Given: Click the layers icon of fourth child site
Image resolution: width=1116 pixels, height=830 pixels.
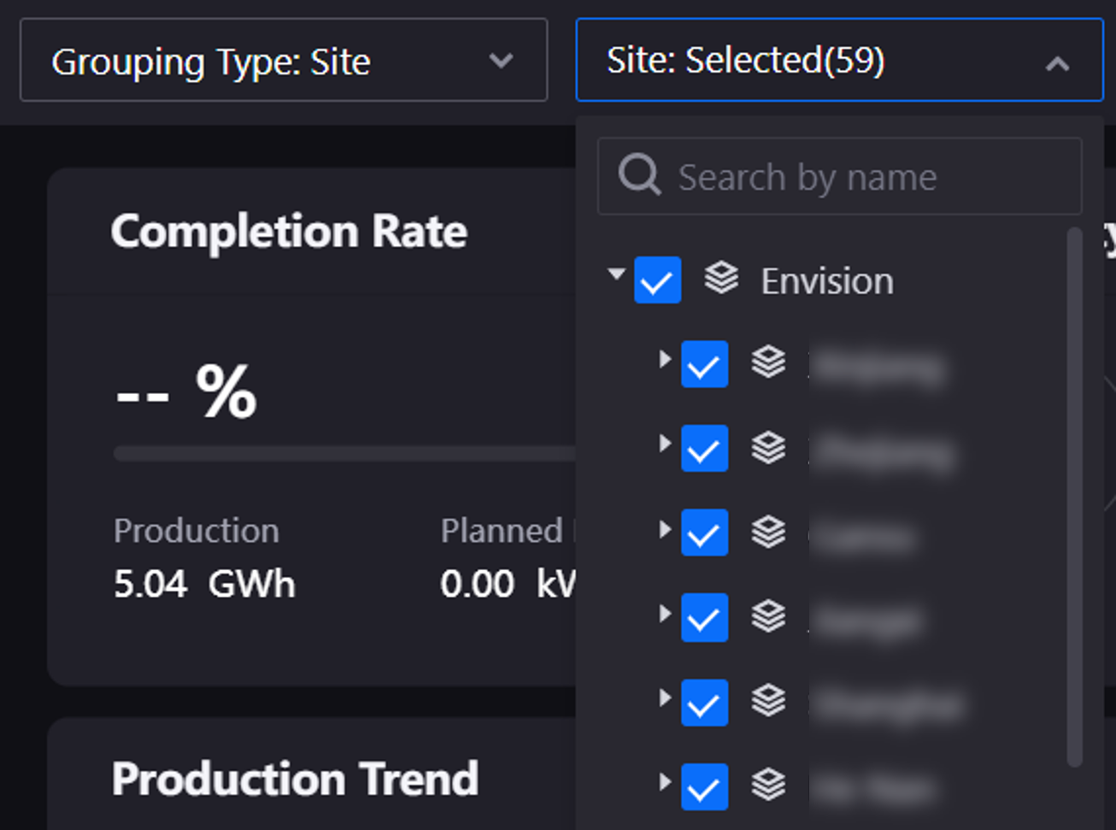Looking at the screenshot, I should [x=768, y=615].
